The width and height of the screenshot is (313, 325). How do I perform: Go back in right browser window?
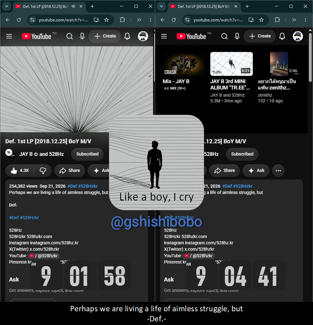(162, 20)
